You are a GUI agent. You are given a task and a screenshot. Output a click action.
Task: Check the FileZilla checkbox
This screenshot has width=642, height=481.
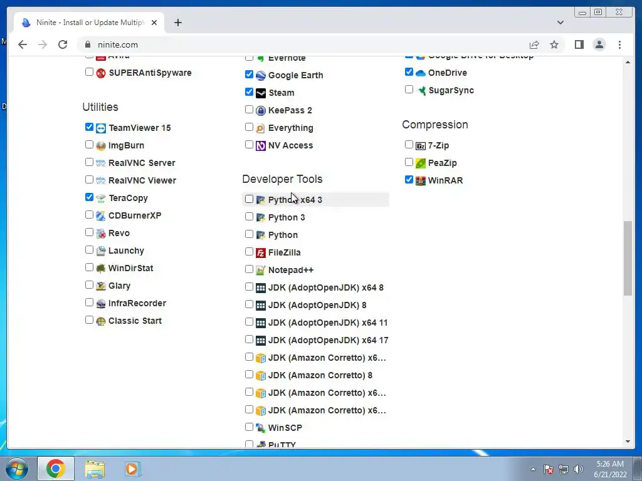pos(249,252)
